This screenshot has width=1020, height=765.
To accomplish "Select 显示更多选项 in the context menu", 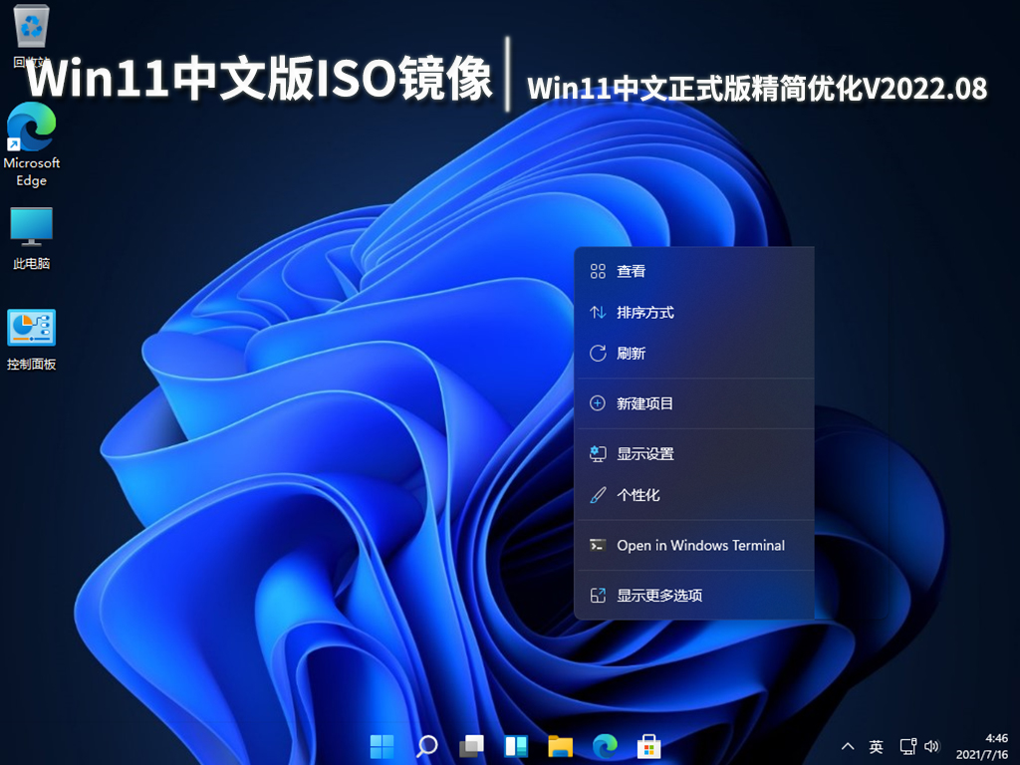I will pos(694,596).
